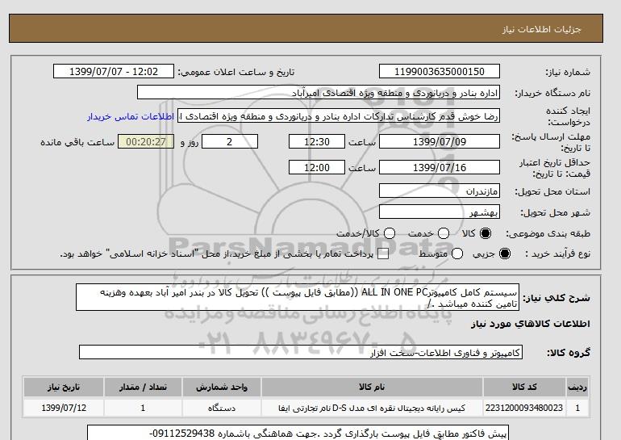621x440 pixels.
Task: Click the جزئیات اطلاعات نیاز header title
Action: (x=542, y=30)
